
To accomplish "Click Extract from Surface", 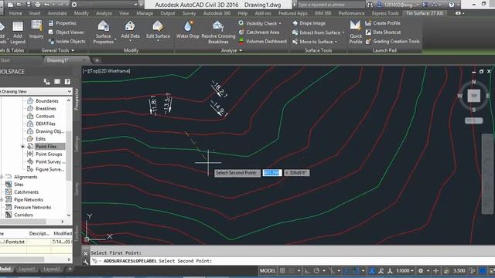I will point(316,32).
